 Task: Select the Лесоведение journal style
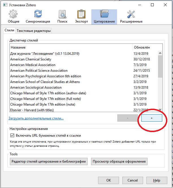tap(84, 53)
